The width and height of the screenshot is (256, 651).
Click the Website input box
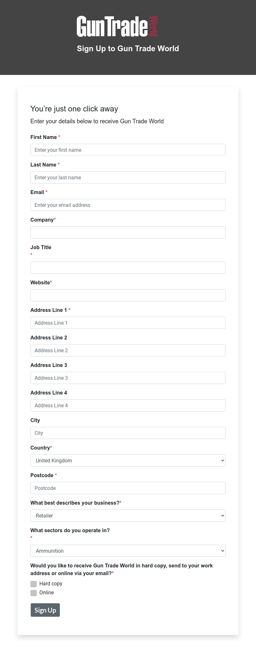click(128, 295)
